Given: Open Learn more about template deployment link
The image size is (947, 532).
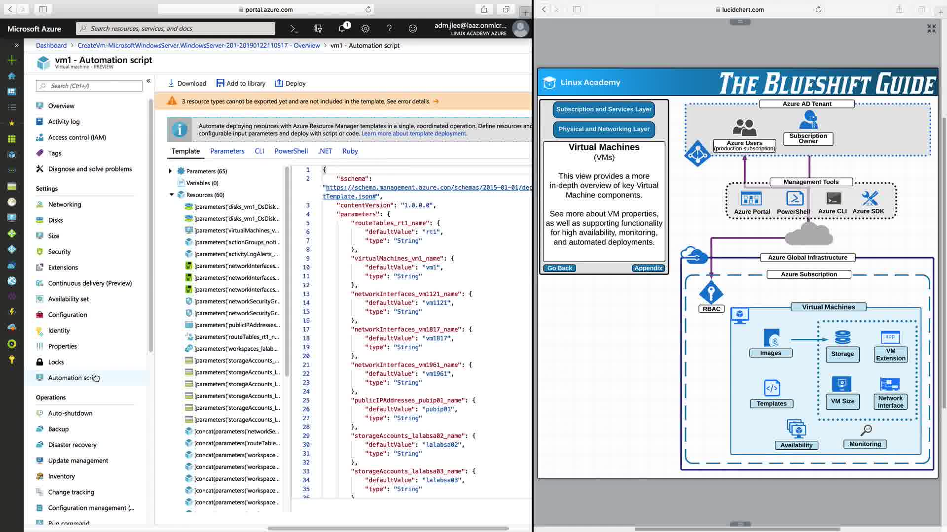Looking at the screenshot, I should click(x=414, y=133).
